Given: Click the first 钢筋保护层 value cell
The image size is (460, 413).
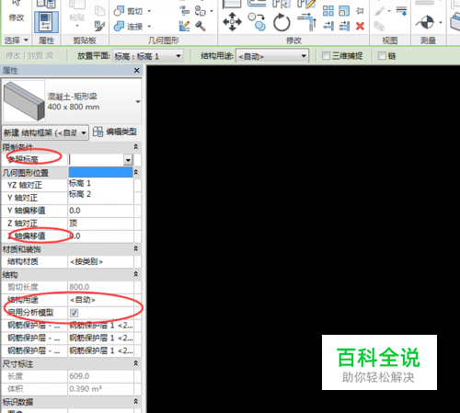Looking at the screenshot, I should 100,326.
